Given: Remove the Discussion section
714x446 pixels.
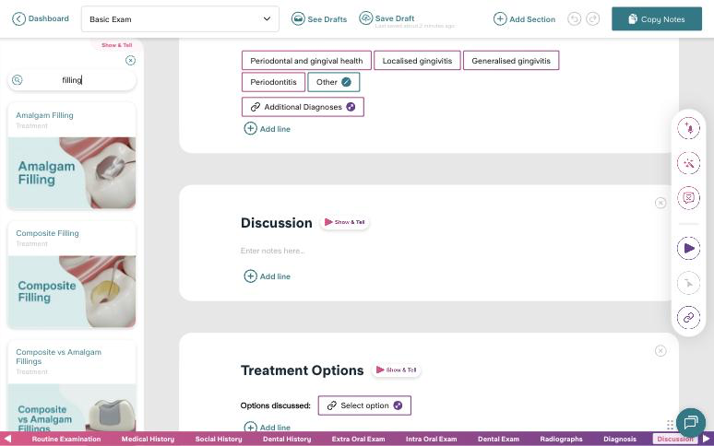Looking at the screenshot, I should 660,203.
